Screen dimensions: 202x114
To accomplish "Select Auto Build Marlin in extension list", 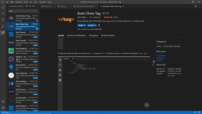I will [x=23, y=51].
